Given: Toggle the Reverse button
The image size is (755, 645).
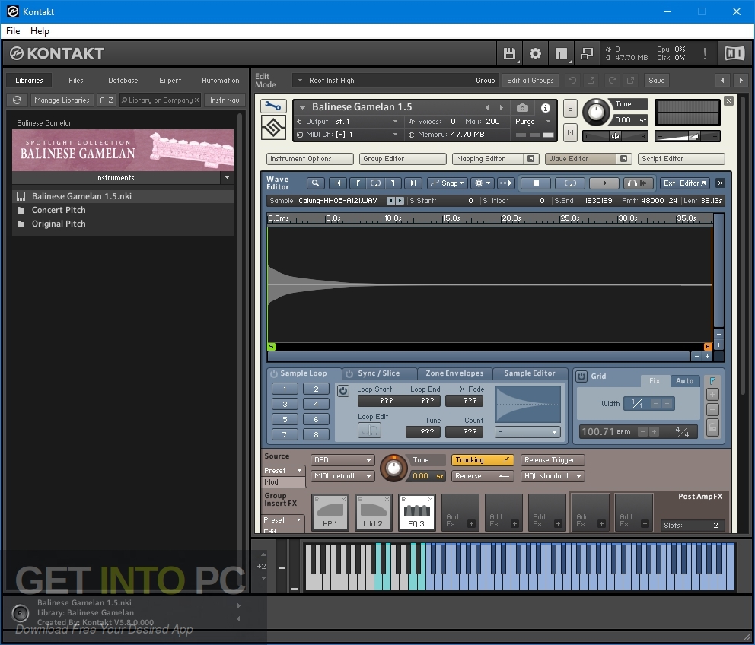Looking at the screenshot, I should pos(482,476).
